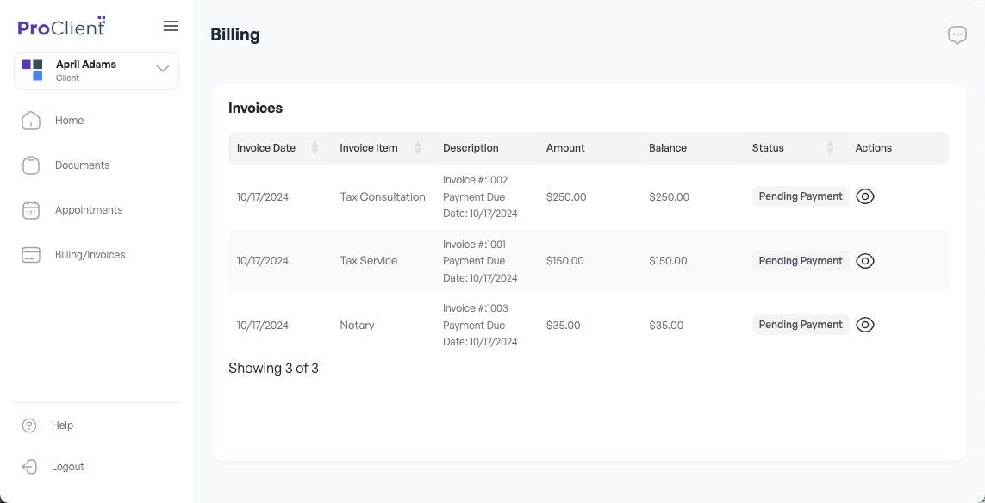Go to Home in sidebar
The width and height of the screenshot is (985, 503).
pos(69,121)
